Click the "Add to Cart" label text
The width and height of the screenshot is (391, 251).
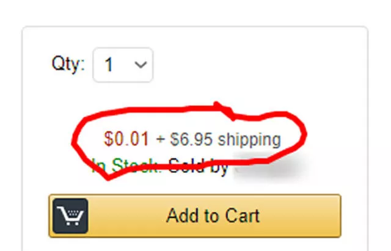(x=213, y=216)
